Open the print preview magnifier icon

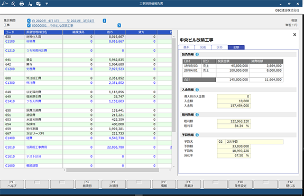tap(13, 4)
